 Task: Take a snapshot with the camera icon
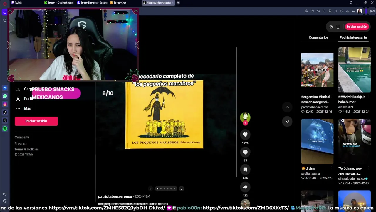318,11
